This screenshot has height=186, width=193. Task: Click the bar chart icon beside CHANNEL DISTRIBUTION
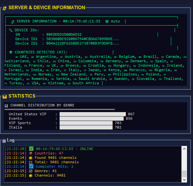coord(6,106)
